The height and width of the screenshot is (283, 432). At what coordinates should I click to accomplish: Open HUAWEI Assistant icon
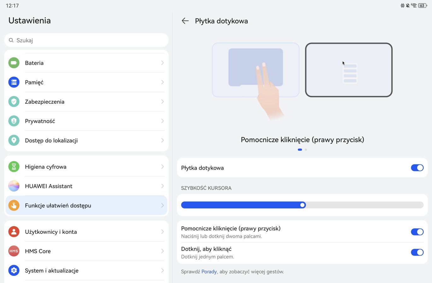[x=14, y=186]
